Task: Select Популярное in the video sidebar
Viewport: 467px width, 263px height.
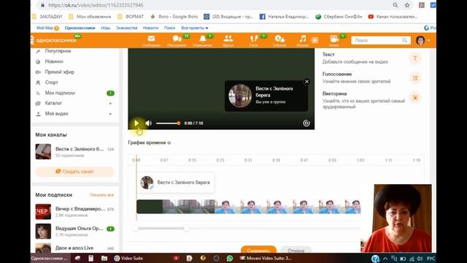Action: tap(58, 51)
